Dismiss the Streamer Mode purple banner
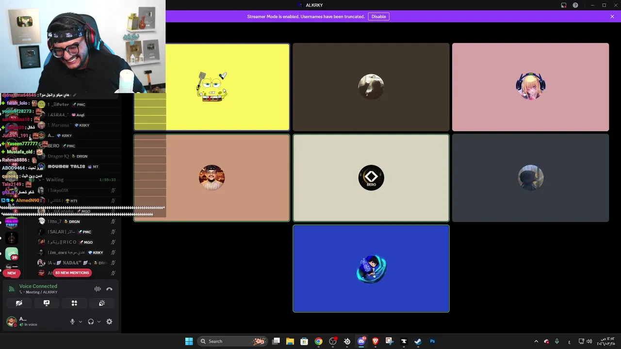Screen dimensions: 621x349 pyautogui.click(x=612, y=16)
